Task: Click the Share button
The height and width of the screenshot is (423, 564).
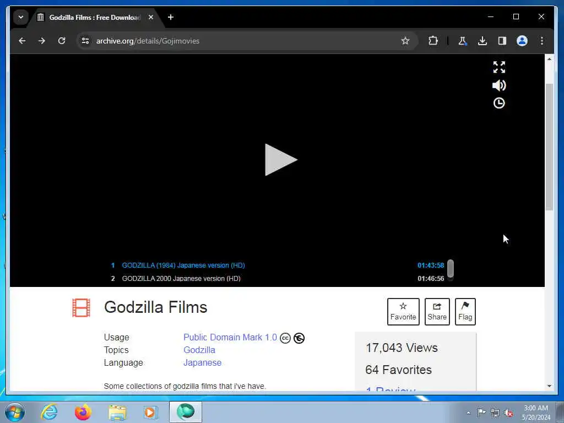Action: (437, 312)
